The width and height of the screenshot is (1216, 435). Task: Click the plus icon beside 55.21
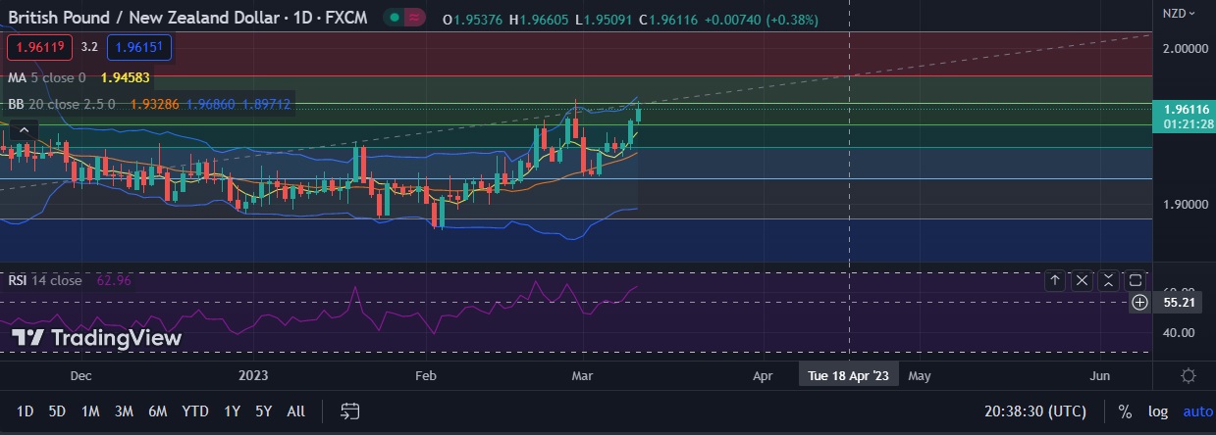coord(1139,303)
